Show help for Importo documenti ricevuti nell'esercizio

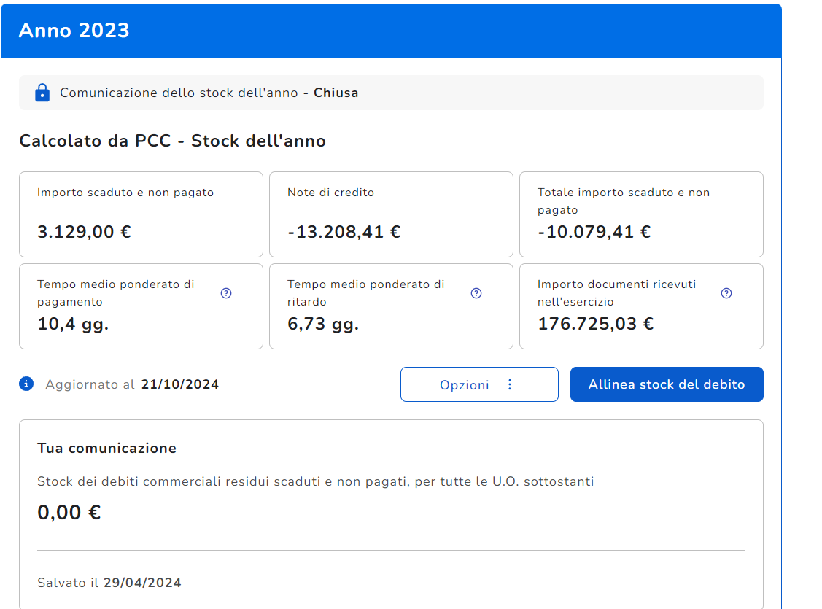726,293
